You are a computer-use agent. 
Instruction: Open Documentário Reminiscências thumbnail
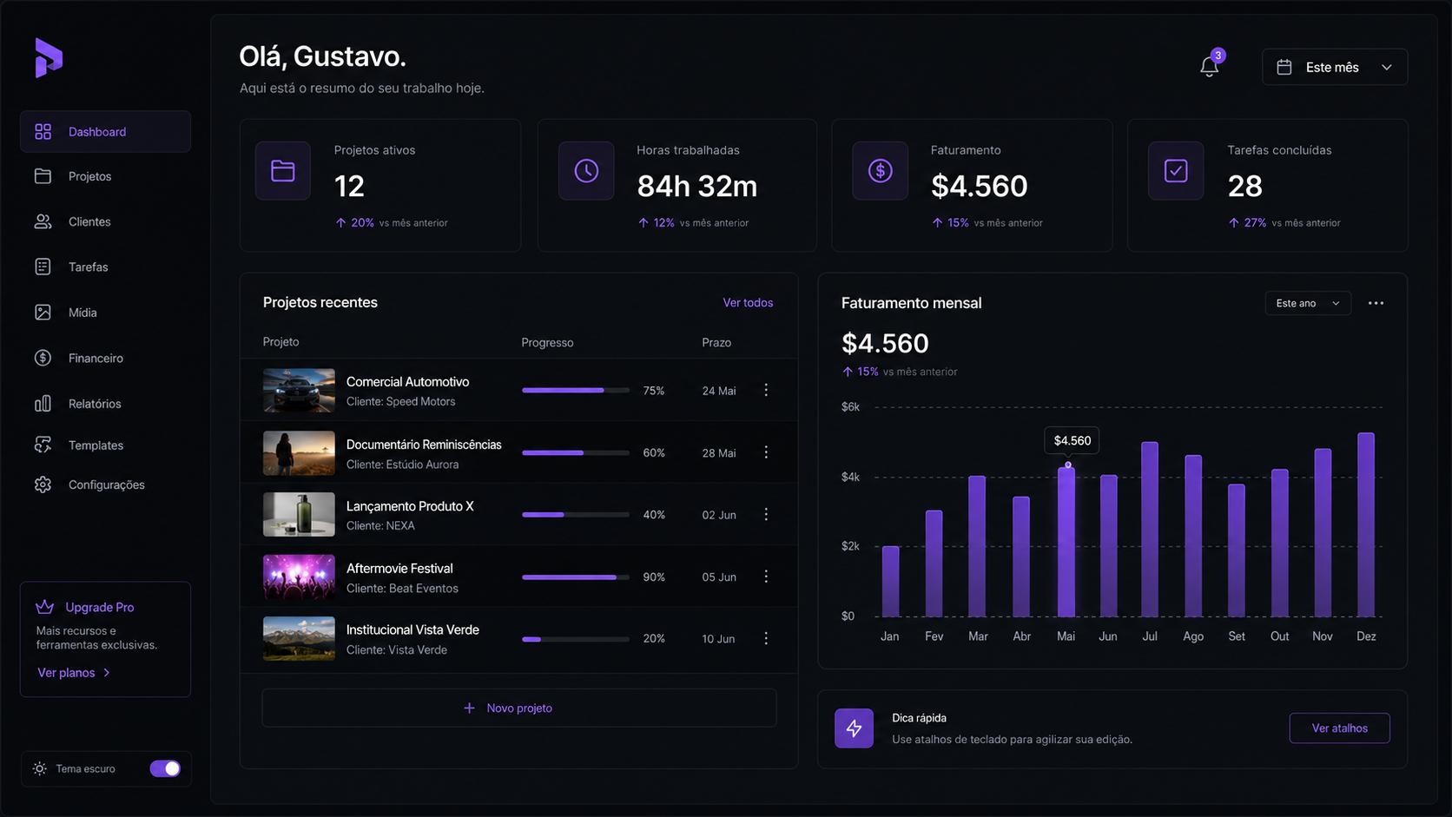pos(299,452)
